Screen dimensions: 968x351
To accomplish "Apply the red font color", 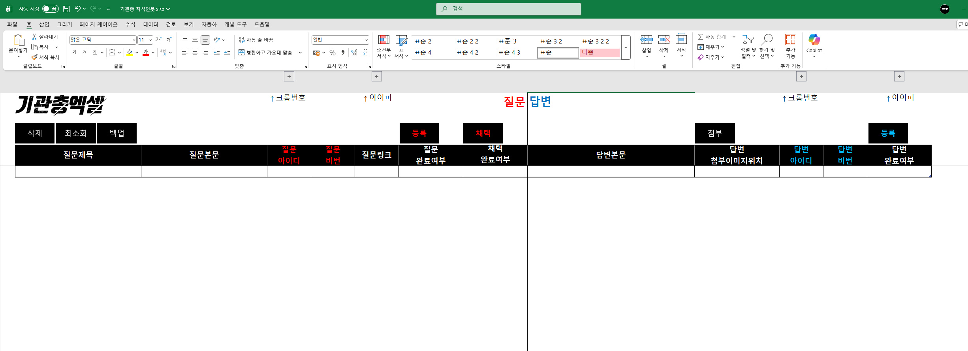I will point(146,53).
